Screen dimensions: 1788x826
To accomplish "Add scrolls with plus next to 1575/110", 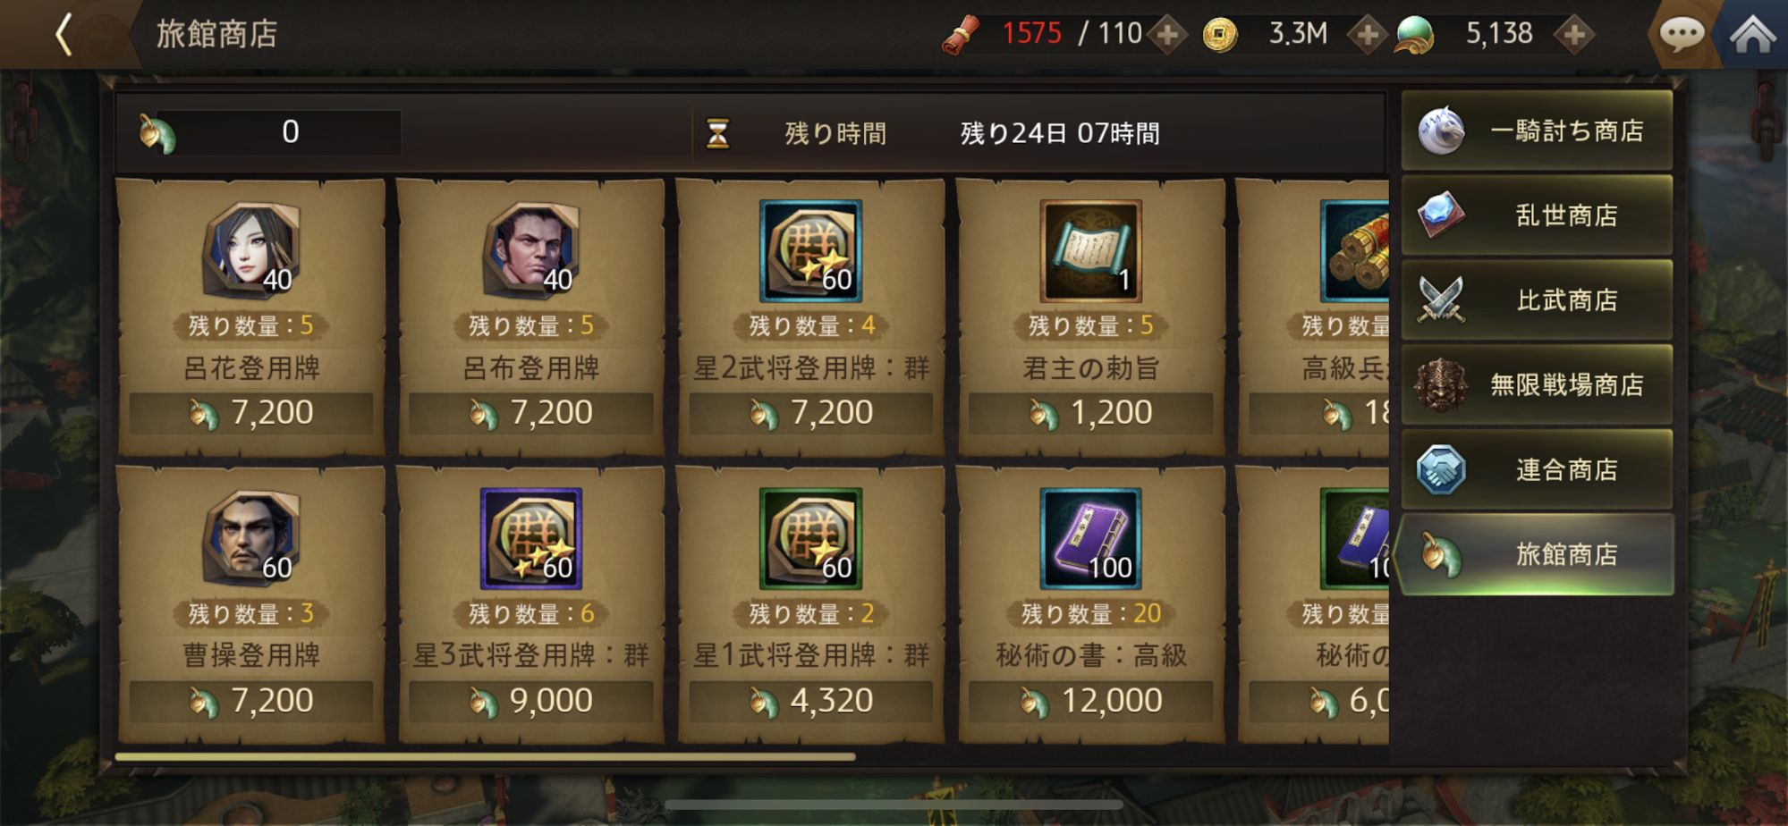I will [x=1167, y=35].
